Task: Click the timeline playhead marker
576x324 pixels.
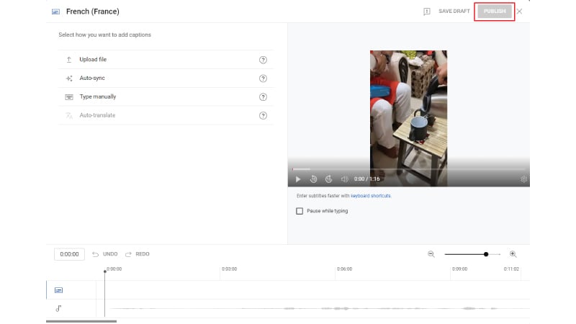Action: 104,271
